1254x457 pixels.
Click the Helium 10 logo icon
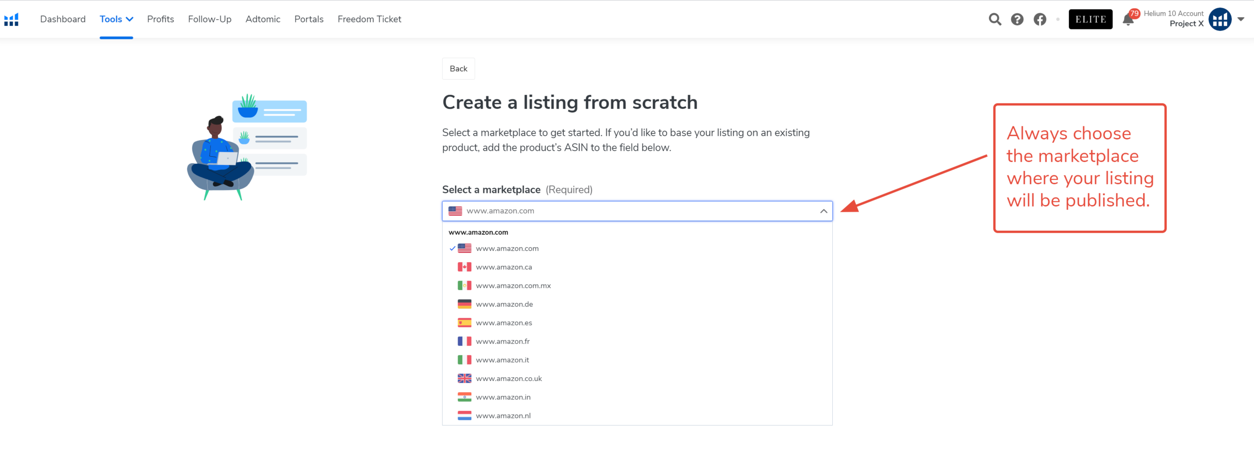(x=11, y=20)
